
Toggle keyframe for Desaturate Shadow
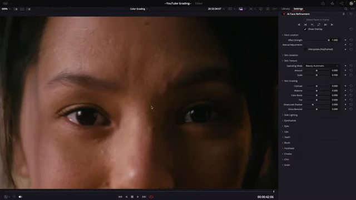pos(345,104)
